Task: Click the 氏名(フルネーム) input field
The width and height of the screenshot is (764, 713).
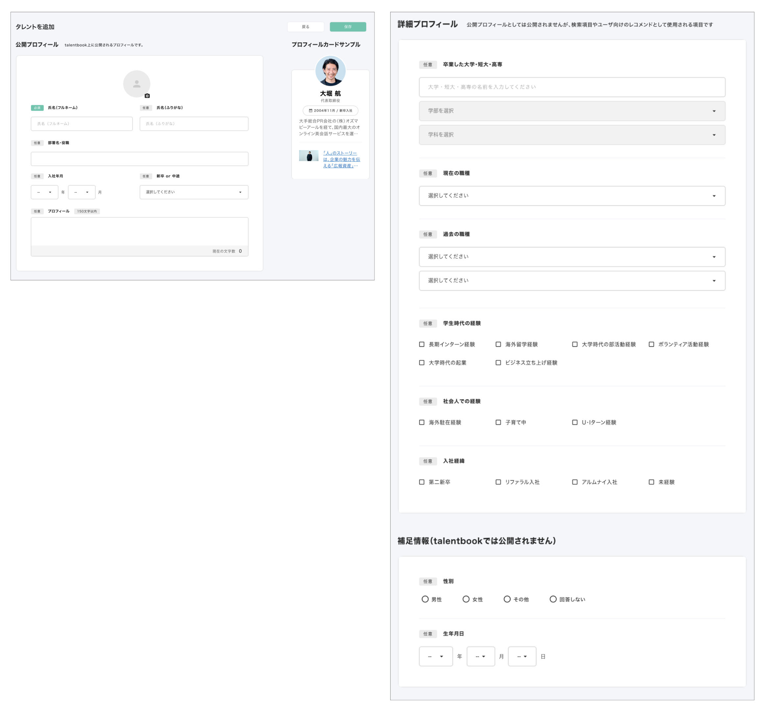Action: point(82,124)
